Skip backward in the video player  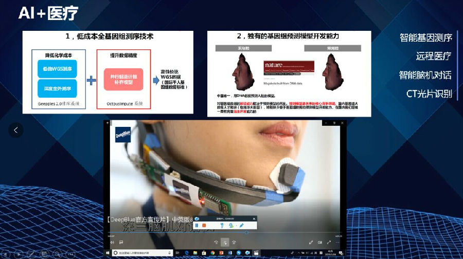(216, 242)
